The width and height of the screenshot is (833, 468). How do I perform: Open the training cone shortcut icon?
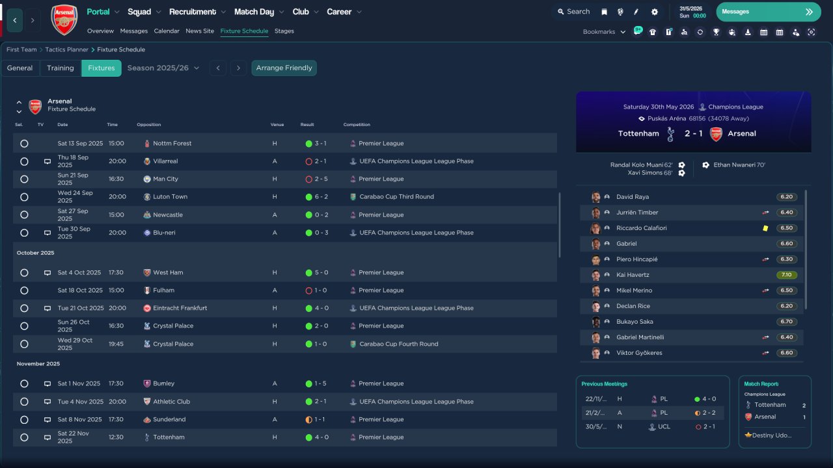pyautogui.click(x=748, y=32)
